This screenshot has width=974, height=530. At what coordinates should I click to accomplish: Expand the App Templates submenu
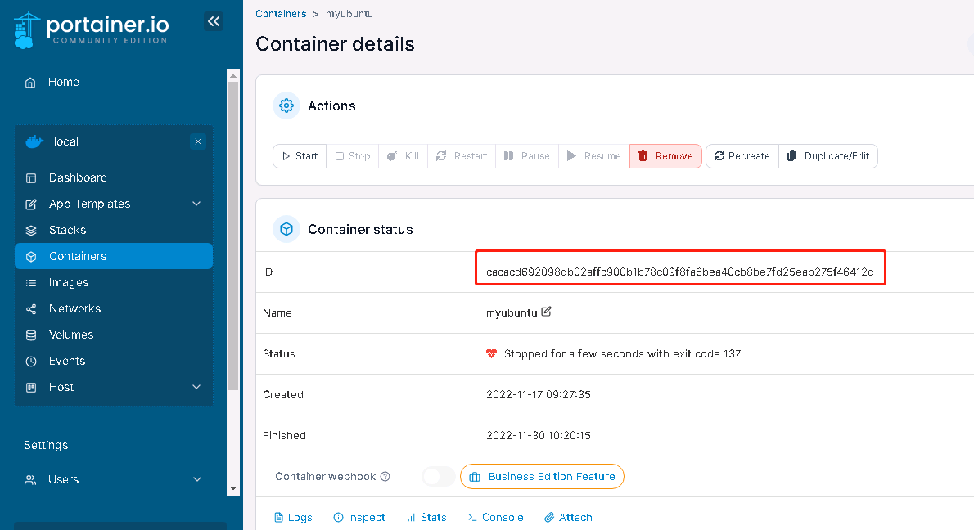click(196, 204)
